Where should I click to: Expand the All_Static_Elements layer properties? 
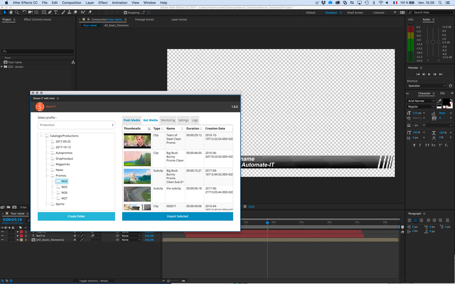click(18, 240)
